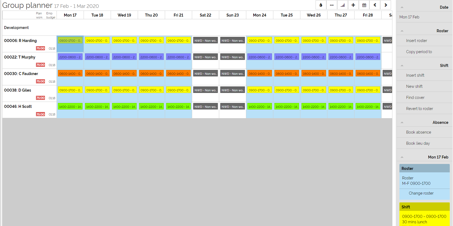The height and width of the screenshot is (226, 453).
Task: Select D Giles' Fri 21 shift
Action: pos(178,90)
